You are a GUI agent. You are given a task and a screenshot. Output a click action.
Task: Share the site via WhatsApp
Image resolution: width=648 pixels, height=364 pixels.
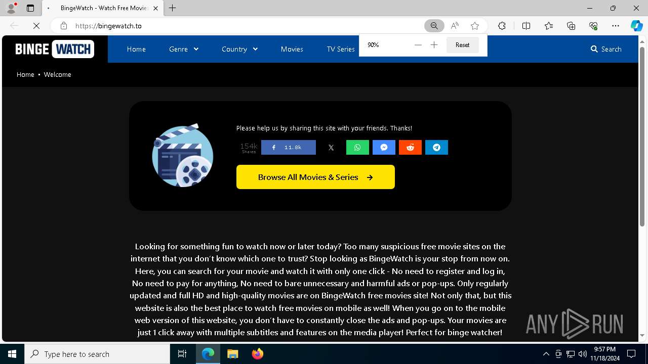357,148
